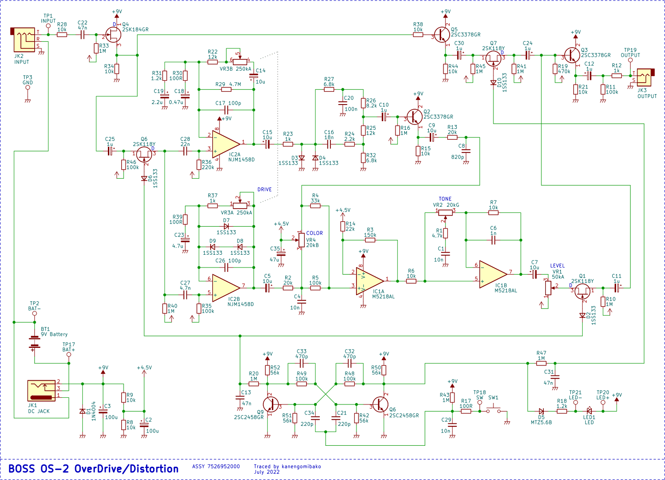Click the R38 10k resistor
665x480 pixels.
pos(418,34)
